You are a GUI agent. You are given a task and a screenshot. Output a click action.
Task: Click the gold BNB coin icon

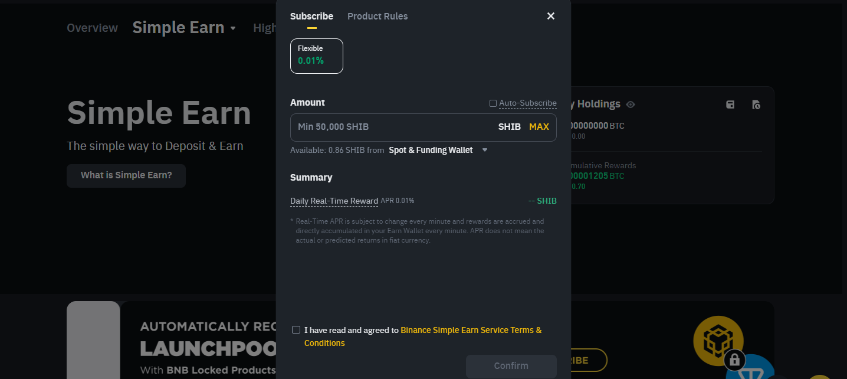(x=718, y=341)
